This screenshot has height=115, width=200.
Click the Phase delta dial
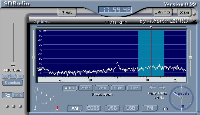point(181,98)
